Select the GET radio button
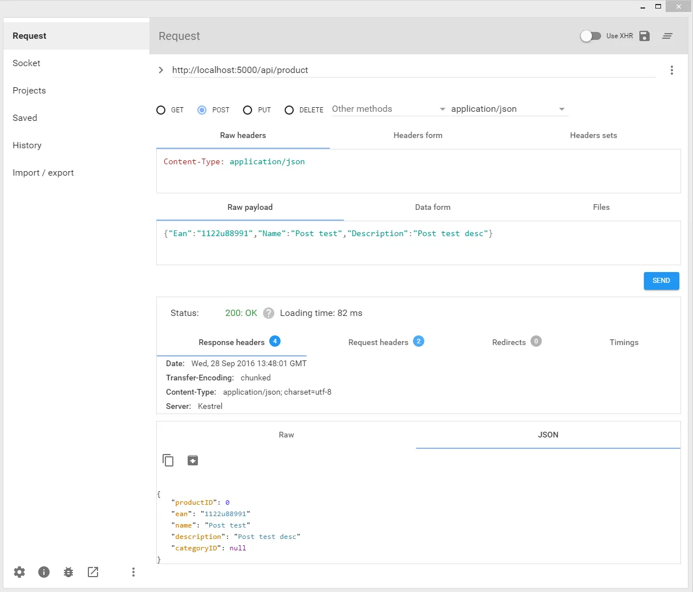This screenshot has height=592, width=693. click(161, 110)
